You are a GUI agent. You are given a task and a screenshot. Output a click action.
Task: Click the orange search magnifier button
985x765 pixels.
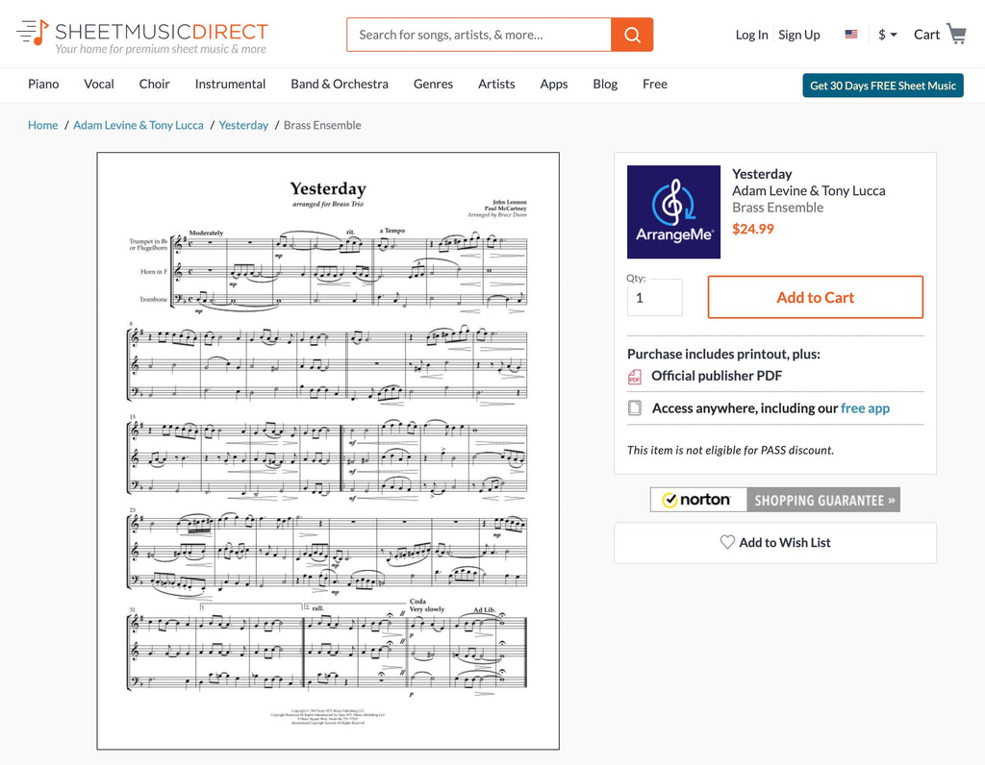tap(632, 35)
